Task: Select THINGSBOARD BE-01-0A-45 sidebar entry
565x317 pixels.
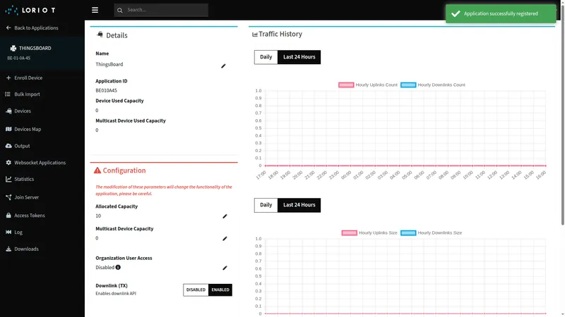Action: coord(42,53)
